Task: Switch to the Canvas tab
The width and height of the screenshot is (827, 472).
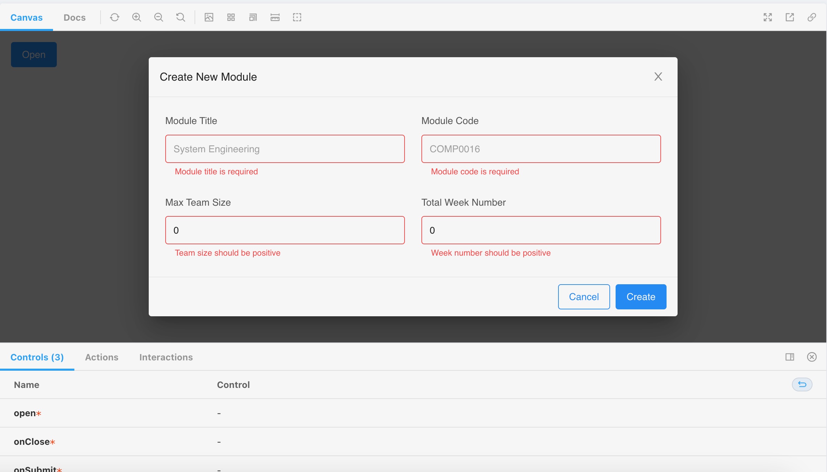Action: [x=27, y=18]
